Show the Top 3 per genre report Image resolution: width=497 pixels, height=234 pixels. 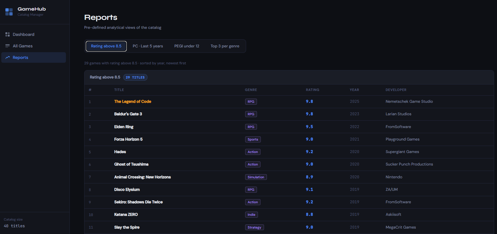coord(225,46)
